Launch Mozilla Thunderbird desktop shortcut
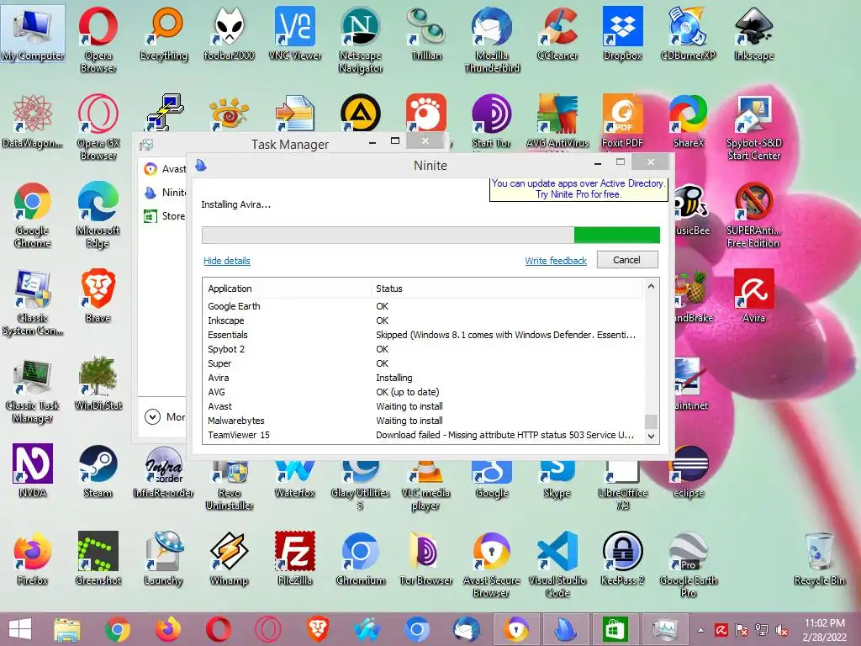This screenshot has height=646, width=861. tap(491, 39)
